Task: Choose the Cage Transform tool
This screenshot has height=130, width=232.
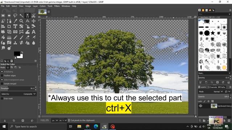Action: point(21,32)
